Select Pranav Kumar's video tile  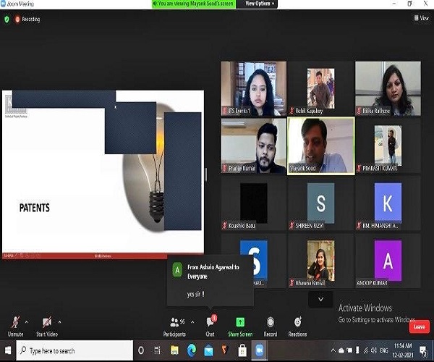point(254,146)
